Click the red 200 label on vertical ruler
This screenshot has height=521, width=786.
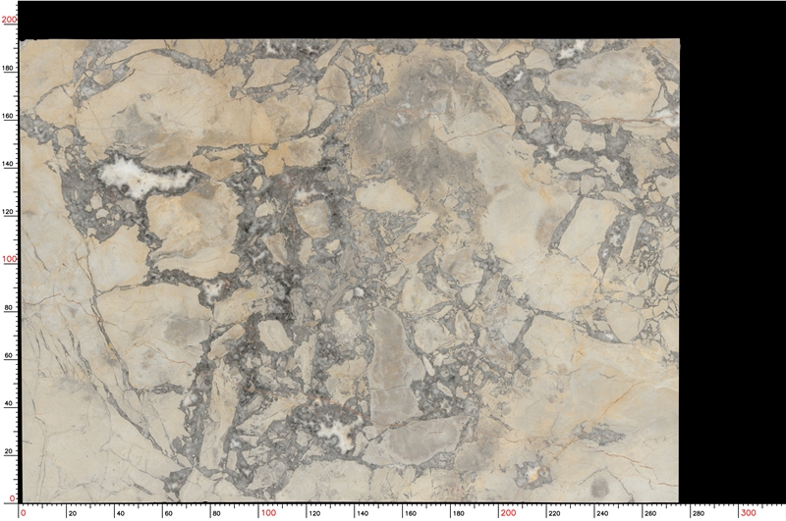pyautogui.click(x=9, y=19)
